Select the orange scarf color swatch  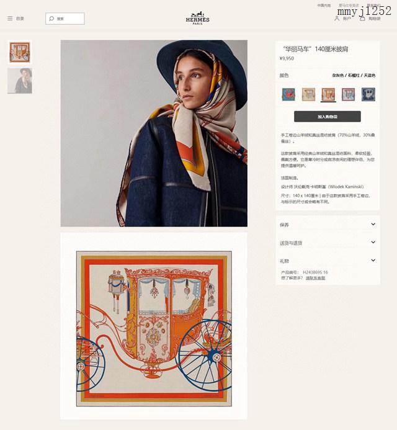328,94
